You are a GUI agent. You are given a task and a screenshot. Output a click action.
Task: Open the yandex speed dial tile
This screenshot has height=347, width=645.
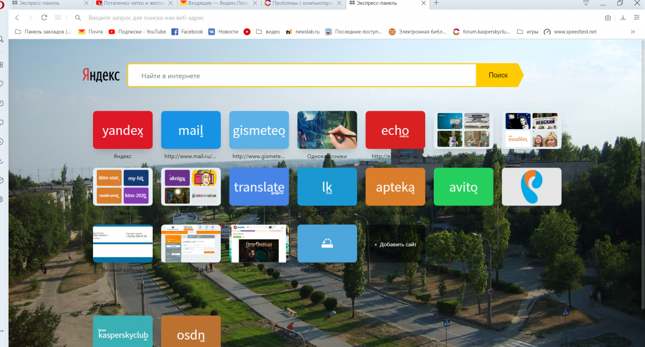(x=123, y=130)
